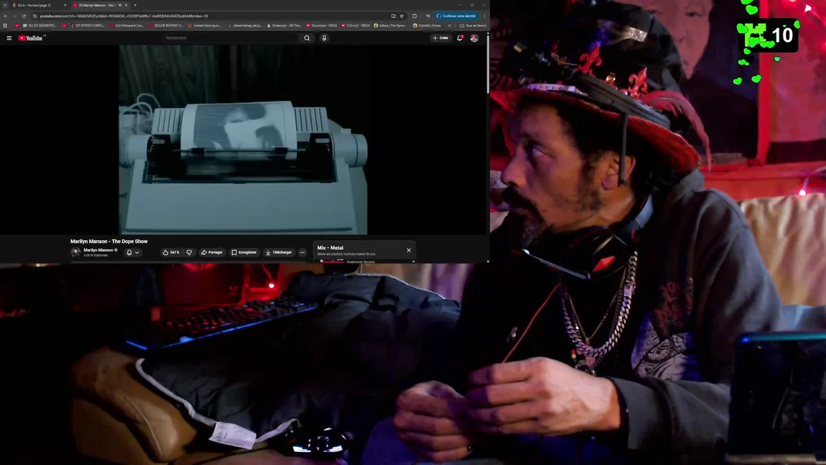Reload the page with refresh icon
Image resolution: width=826 pixels, height=465 pixels.
[24, 16]
